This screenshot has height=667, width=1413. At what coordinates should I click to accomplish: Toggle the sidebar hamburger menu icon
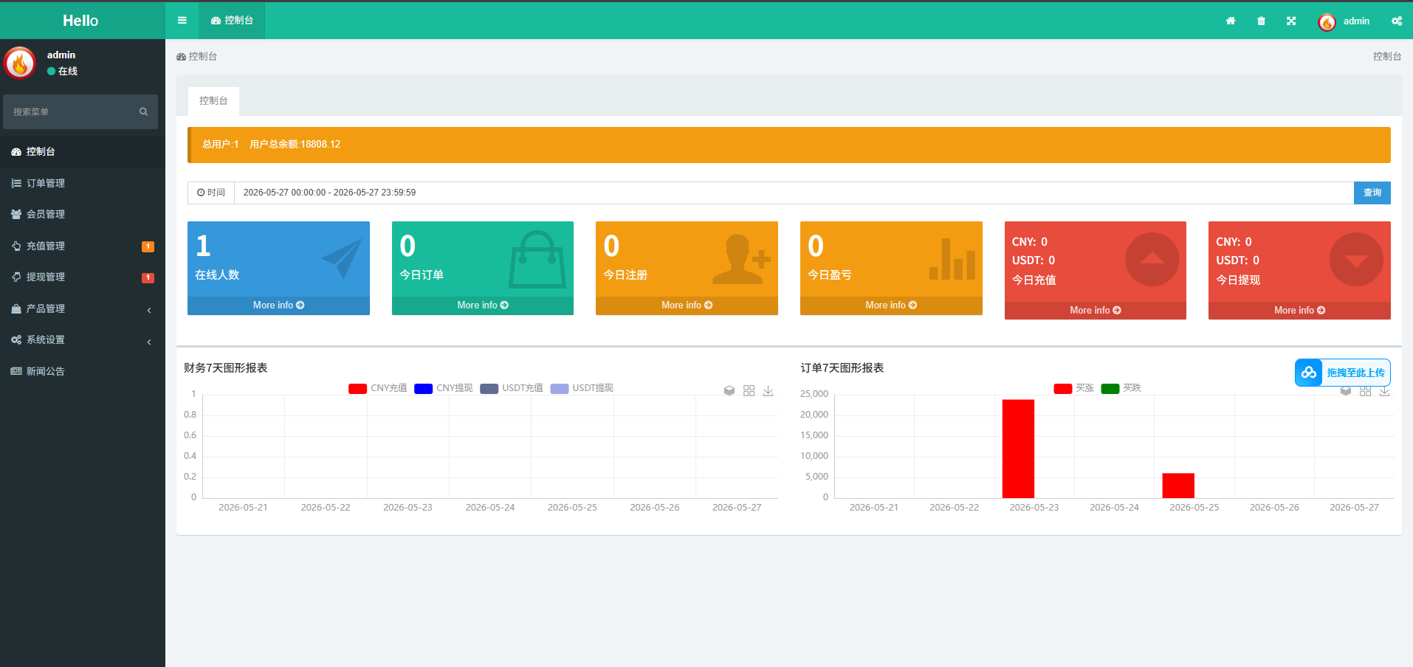[x=182, y=21]
